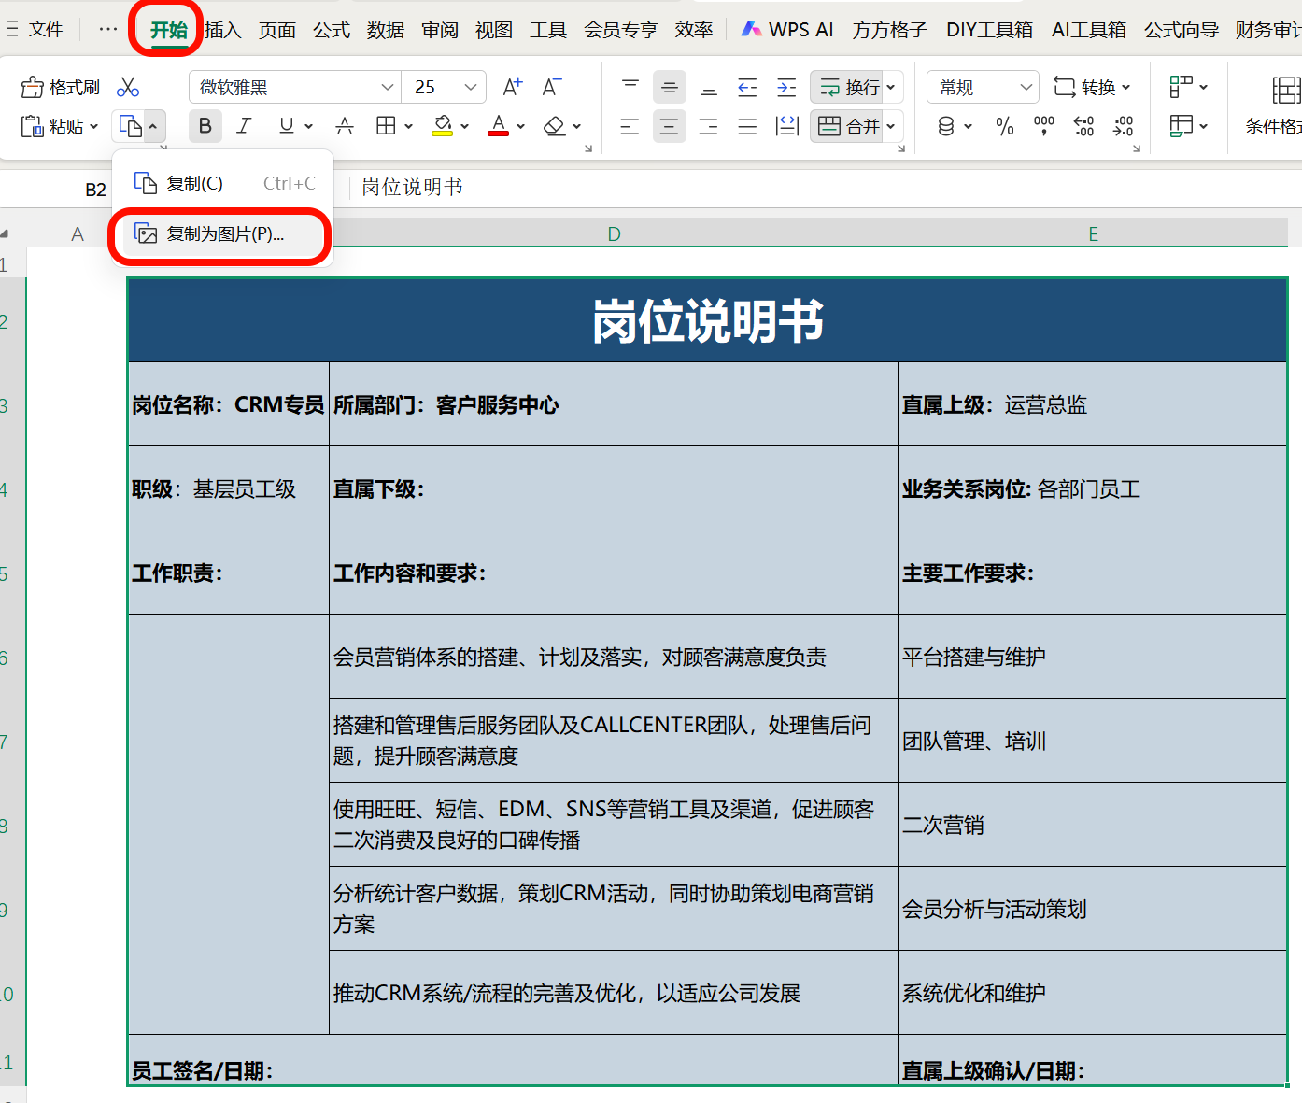This screenshot has height=1103, width=1302.
Task: Click the percent style icon
Action: point(1005,126)
